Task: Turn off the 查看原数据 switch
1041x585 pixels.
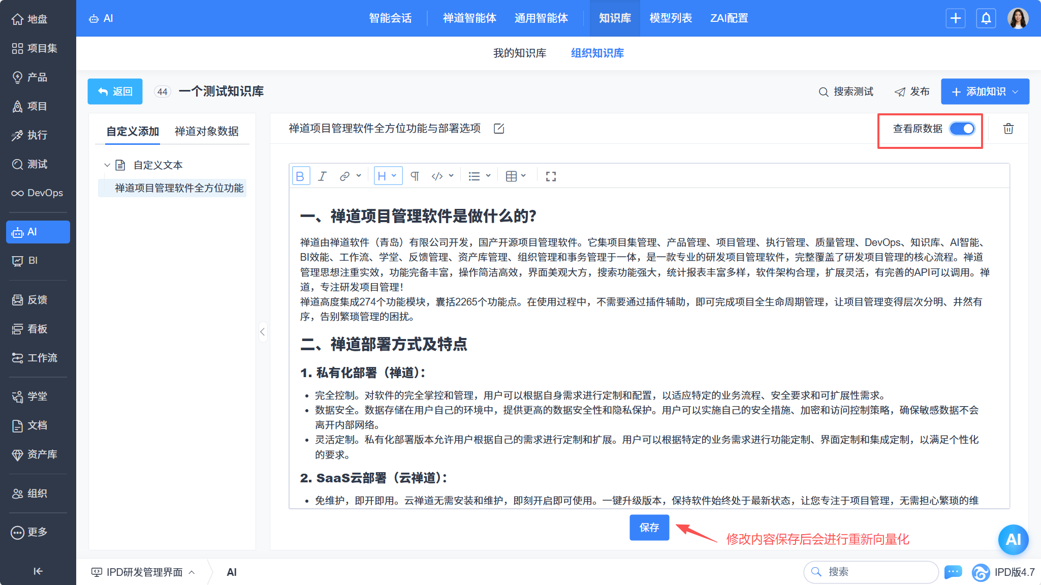Action: point(962,129)
